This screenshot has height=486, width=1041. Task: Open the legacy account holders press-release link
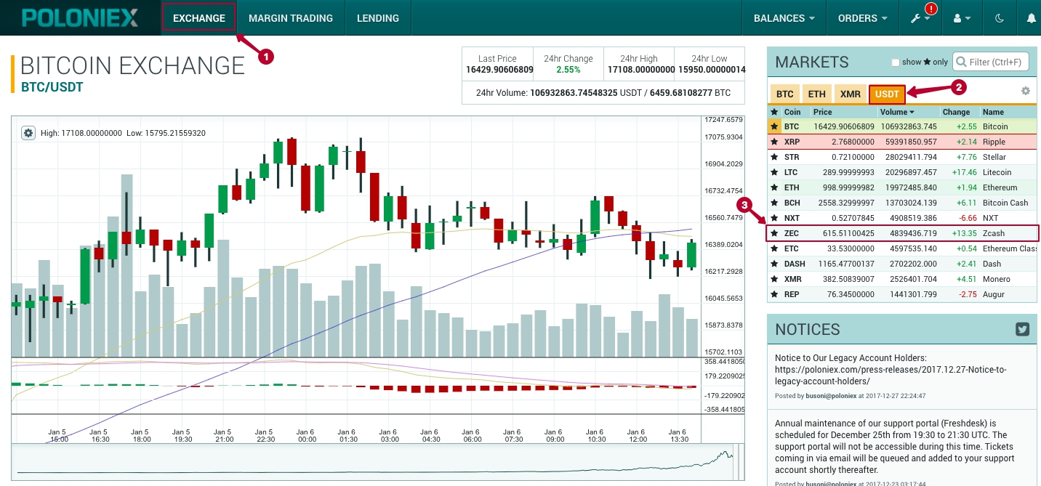[891, 375]
